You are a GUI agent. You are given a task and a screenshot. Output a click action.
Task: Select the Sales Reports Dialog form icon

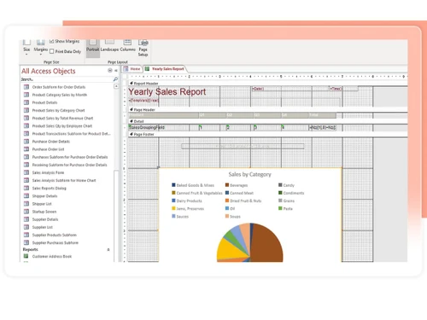(x=26, y=188)
